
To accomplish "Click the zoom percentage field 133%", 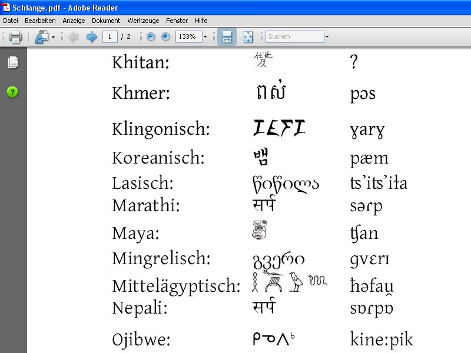I will 188,36.
